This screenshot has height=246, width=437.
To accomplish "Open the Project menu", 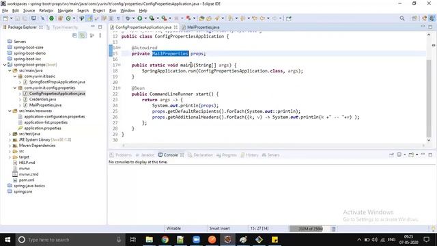I will (98, 11).
